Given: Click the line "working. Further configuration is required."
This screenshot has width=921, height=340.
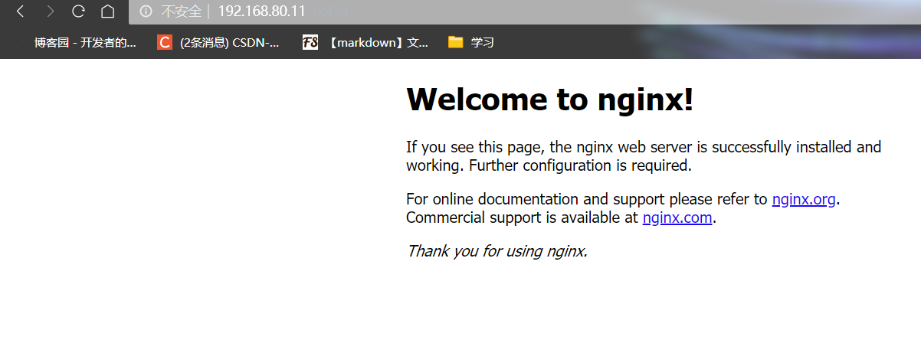Looking at the screenshot, I should tap(549, 165).
